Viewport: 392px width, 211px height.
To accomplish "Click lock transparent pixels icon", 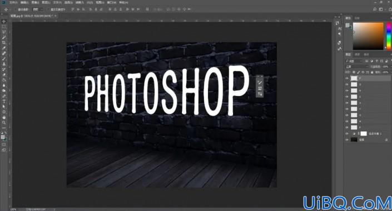I will click(354, 72).
